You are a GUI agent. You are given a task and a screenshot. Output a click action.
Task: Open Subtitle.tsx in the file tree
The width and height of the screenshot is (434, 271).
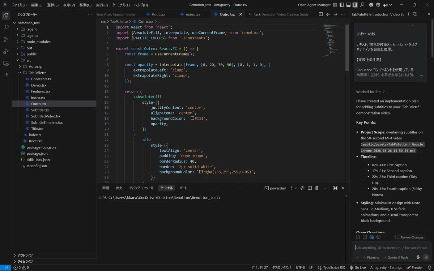click(x=40, y=110)
